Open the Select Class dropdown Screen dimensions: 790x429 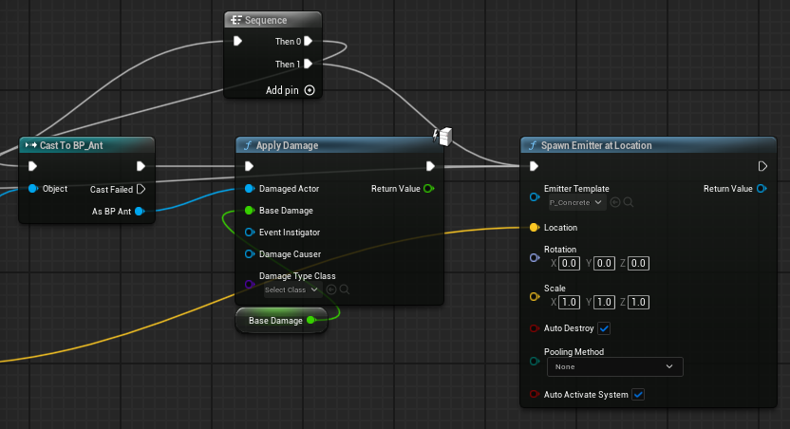coord(292,289)
